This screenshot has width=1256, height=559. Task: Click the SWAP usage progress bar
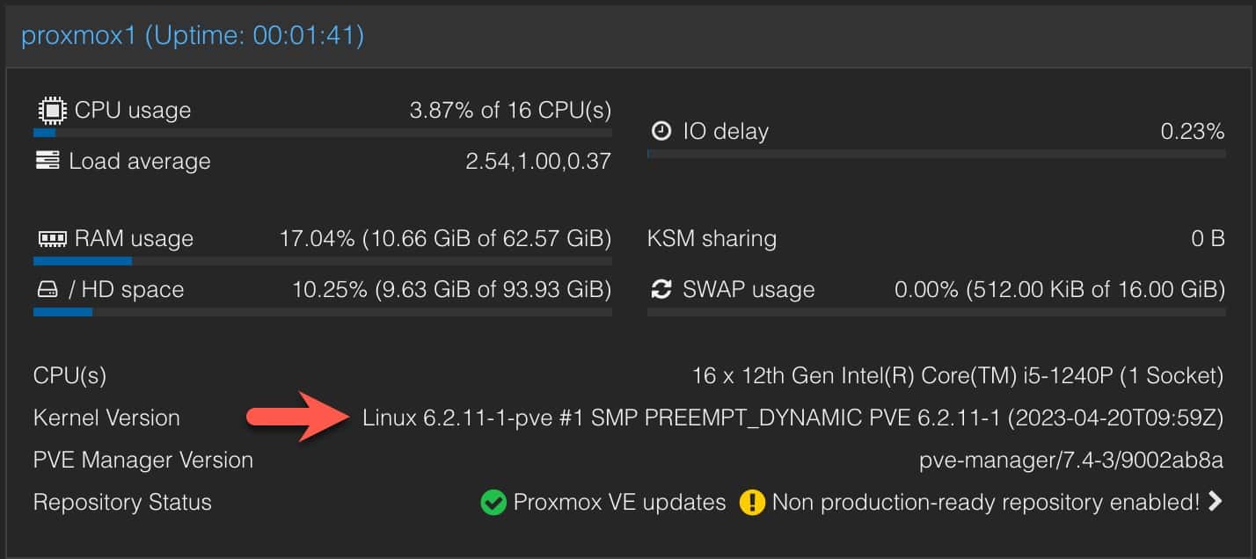tap(936, 312)
